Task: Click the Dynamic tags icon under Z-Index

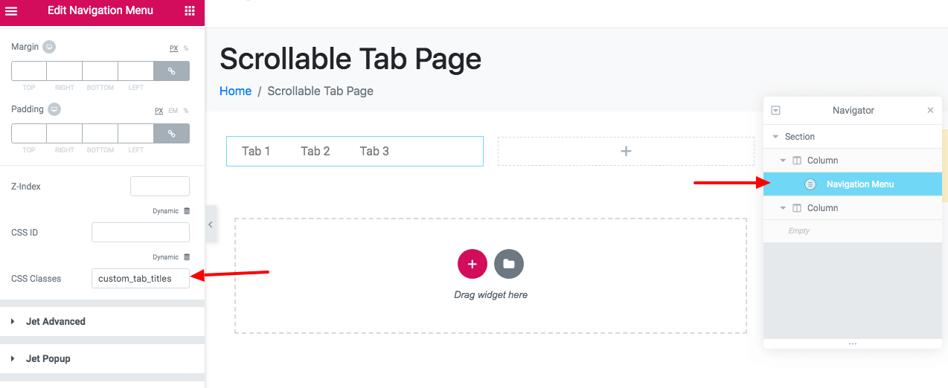Action: (x=186, y=211)
